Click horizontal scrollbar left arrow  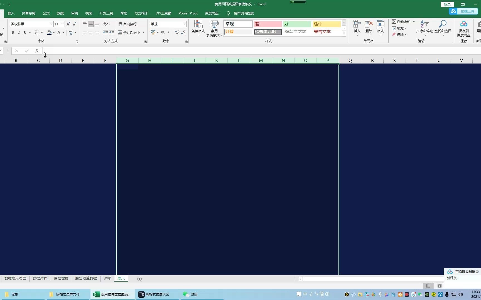pyautogui.click(x=301, y=279)
